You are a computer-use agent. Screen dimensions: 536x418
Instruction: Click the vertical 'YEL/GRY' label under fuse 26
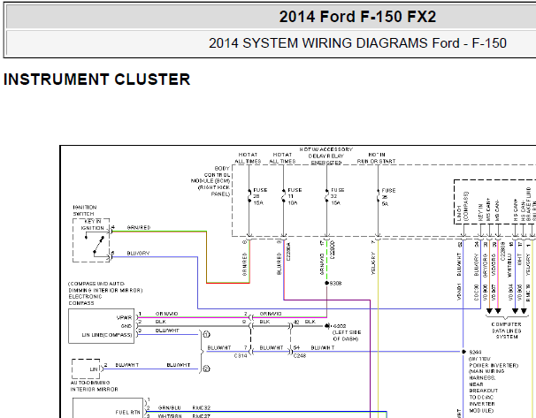pyautogui.click(x=373, y=263)
